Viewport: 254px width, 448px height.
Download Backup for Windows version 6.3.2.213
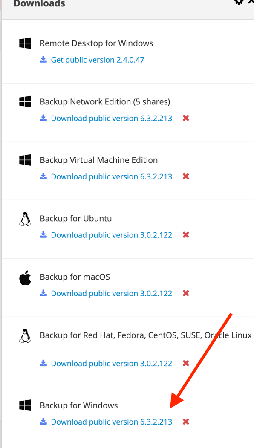tap(111, 422)
